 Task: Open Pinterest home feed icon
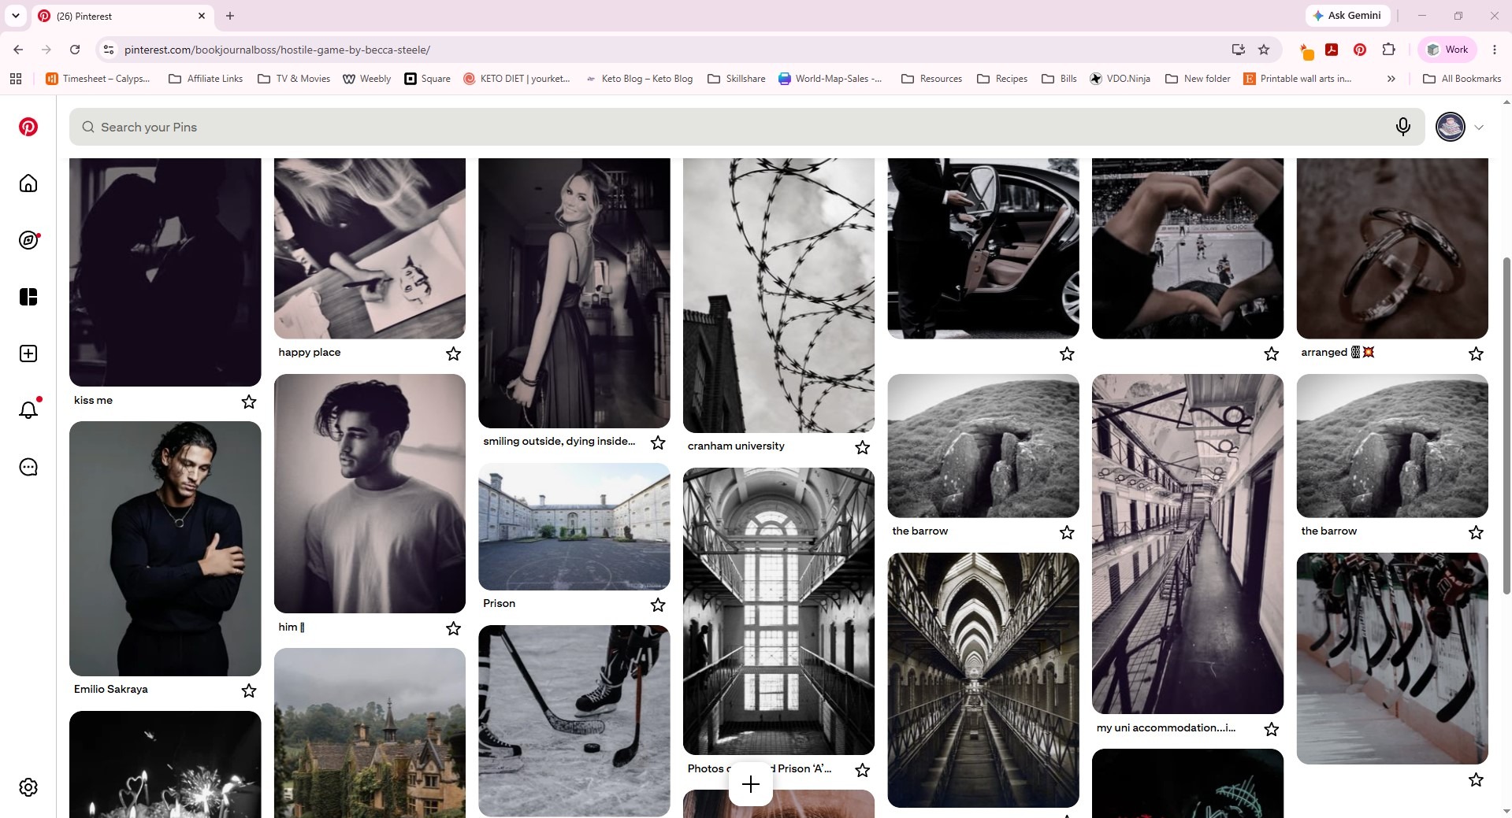(28, 183)
